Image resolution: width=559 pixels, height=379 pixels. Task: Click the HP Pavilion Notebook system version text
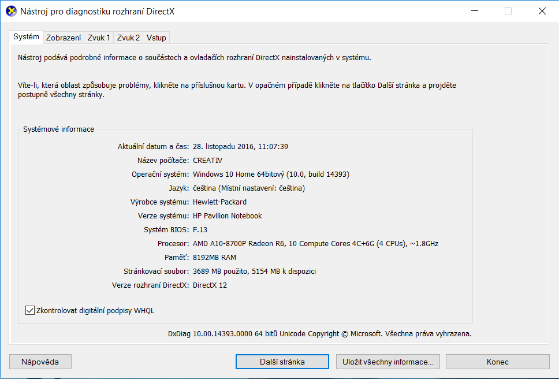click(x=227, y=215)
